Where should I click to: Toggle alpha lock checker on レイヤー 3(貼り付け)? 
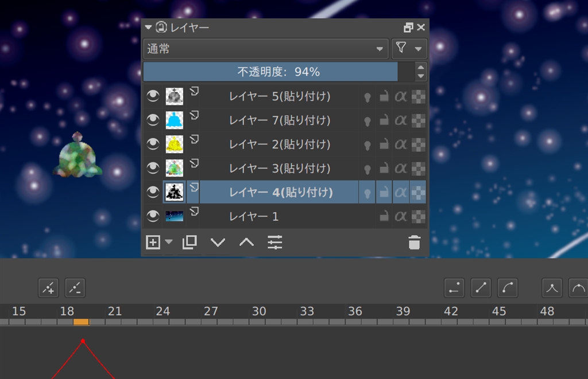click(x=419, y=169)
